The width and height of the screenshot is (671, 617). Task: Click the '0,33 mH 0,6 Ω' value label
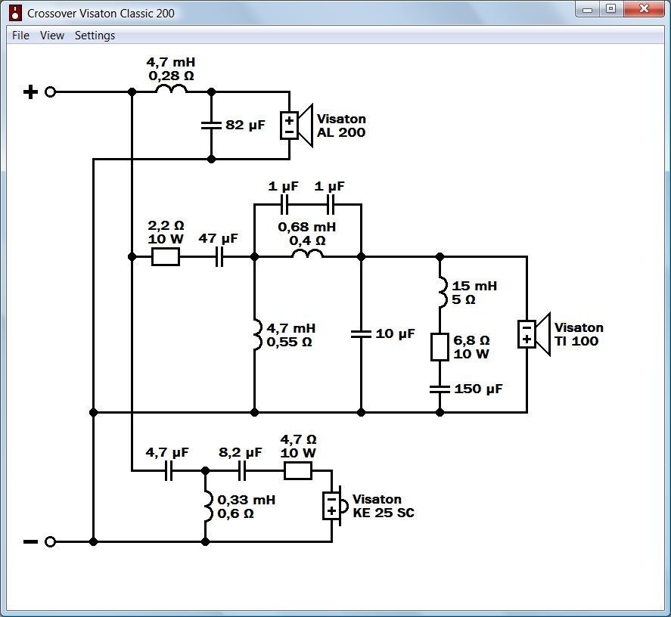[x=247, y=507]
